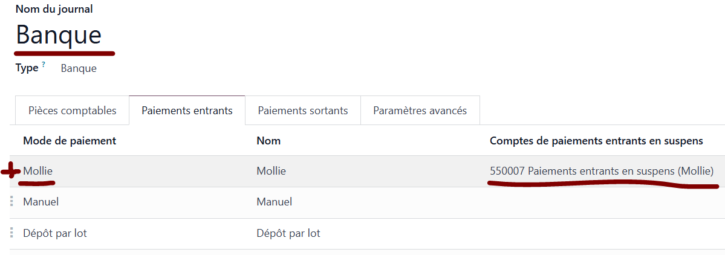725x255 pixels.
Task: Open the help tooltip next to Type
Action: [x=44, y=66]
